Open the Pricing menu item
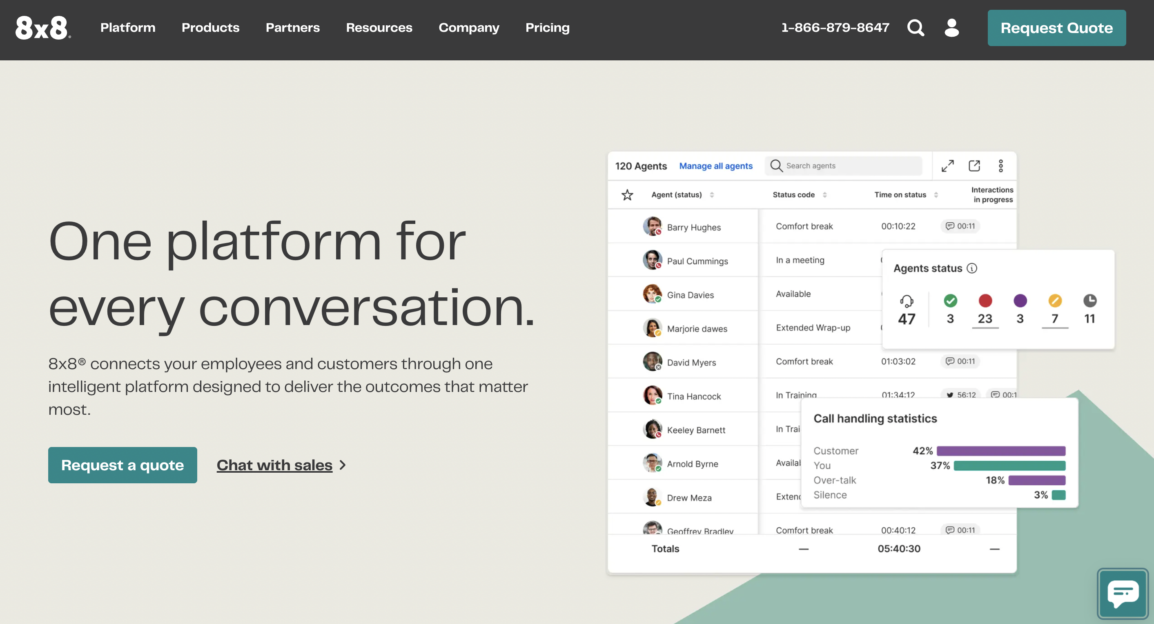 (x=548, y=28)
